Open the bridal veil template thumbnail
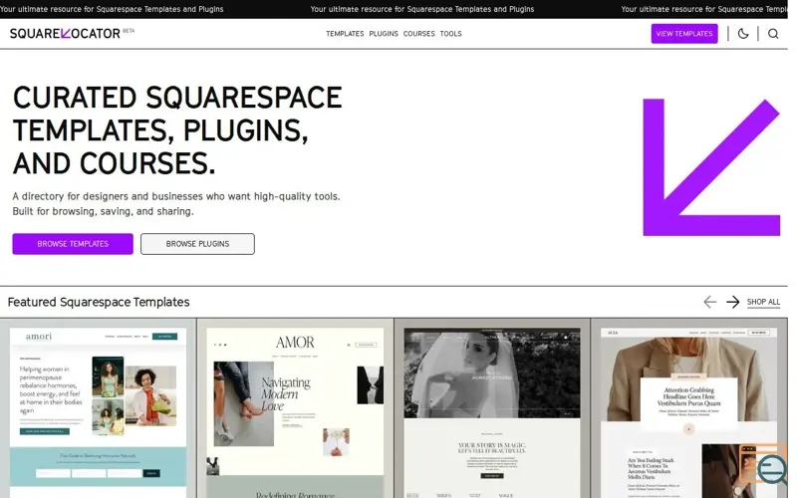This screenshot has height=498, width=797. point(492,412)
